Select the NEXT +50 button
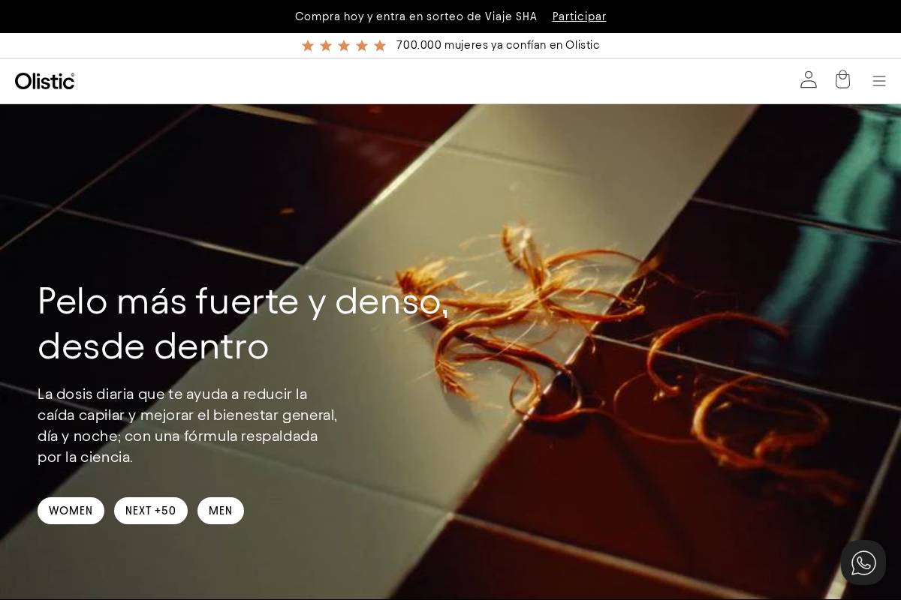901x600 pixels. [x=150, y=511]
